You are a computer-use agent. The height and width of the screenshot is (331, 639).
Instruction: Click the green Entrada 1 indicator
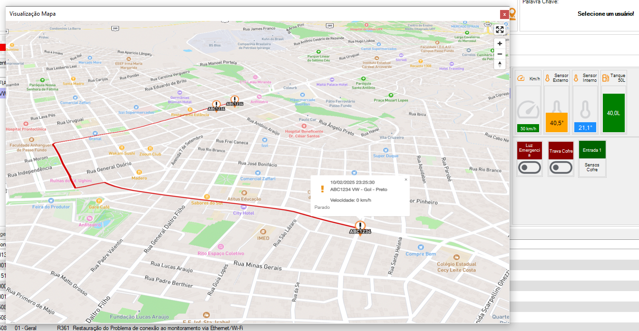tap(592, 150)
